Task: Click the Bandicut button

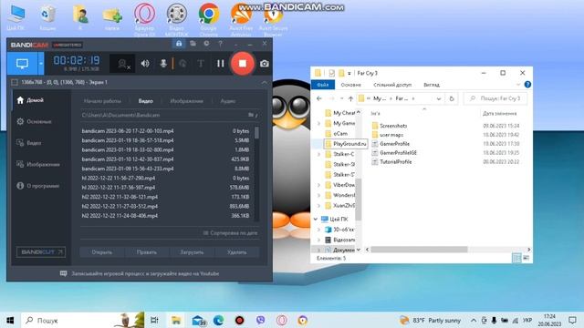Action: (41, 252)
